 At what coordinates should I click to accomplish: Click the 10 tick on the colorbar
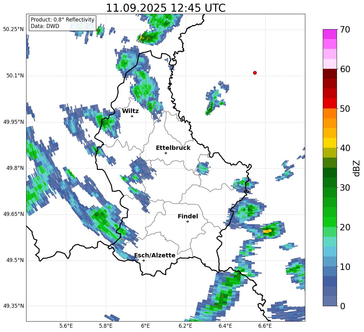(345, 267)
